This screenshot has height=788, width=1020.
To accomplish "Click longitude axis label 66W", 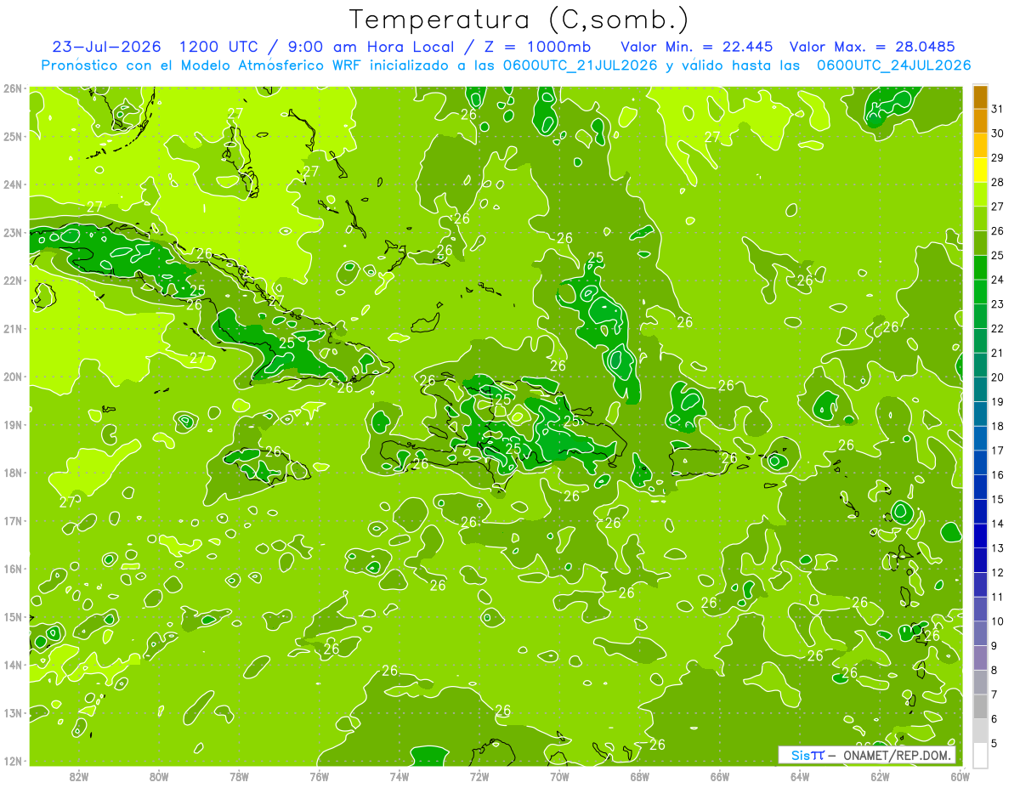I will tap(719, 775).
